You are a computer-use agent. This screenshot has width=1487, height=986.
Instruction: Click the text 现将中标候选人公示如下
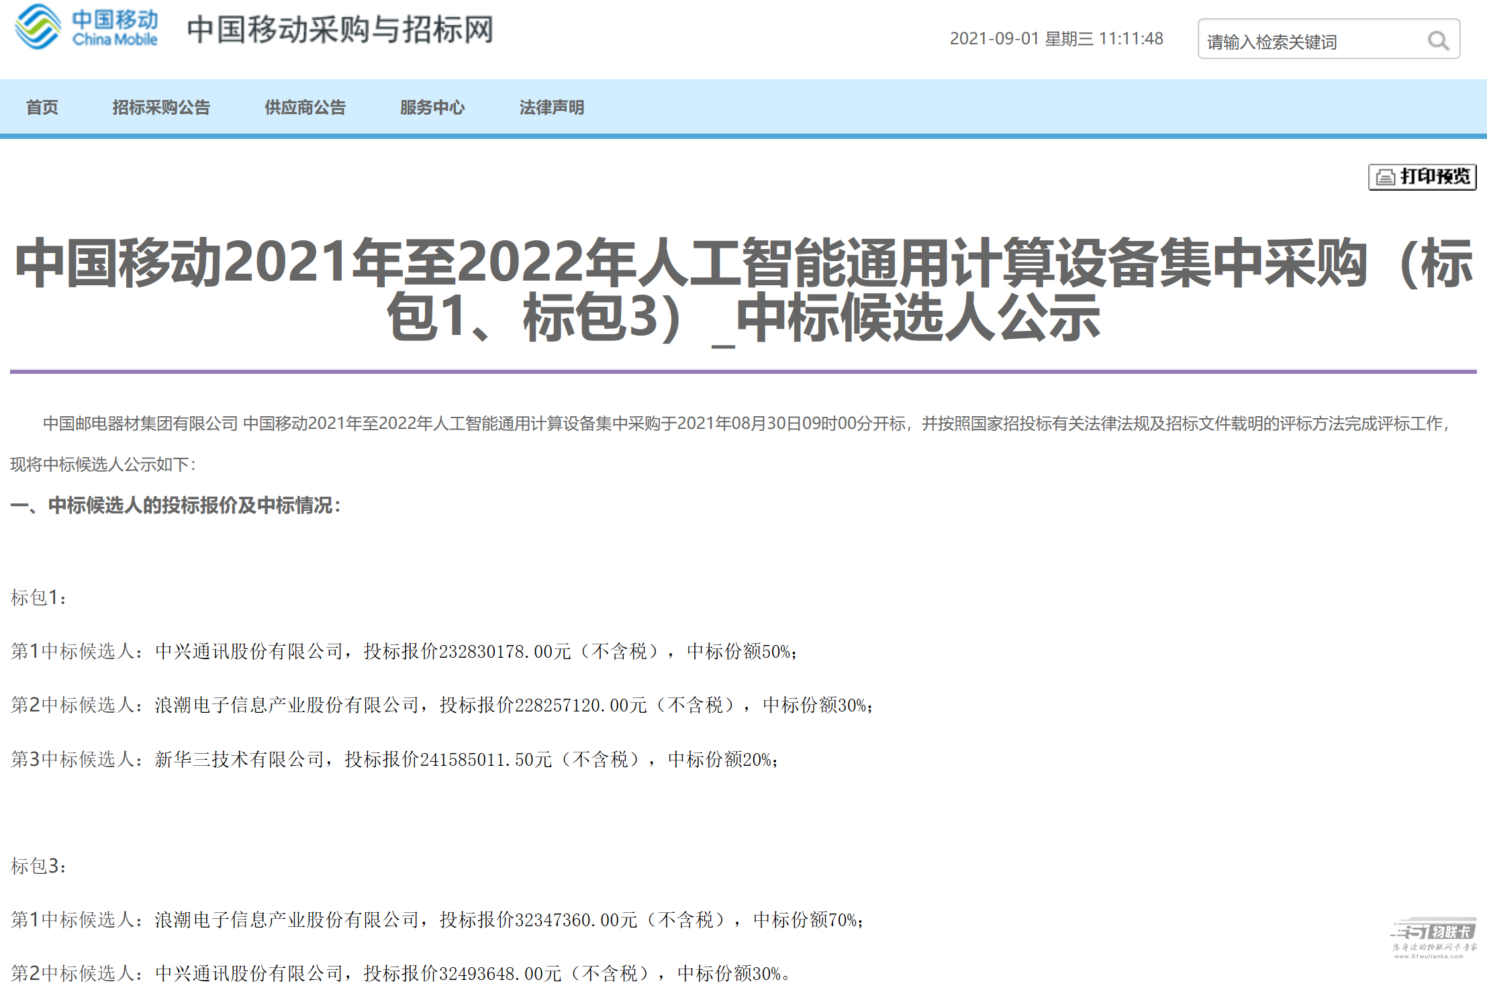point(102,464)
